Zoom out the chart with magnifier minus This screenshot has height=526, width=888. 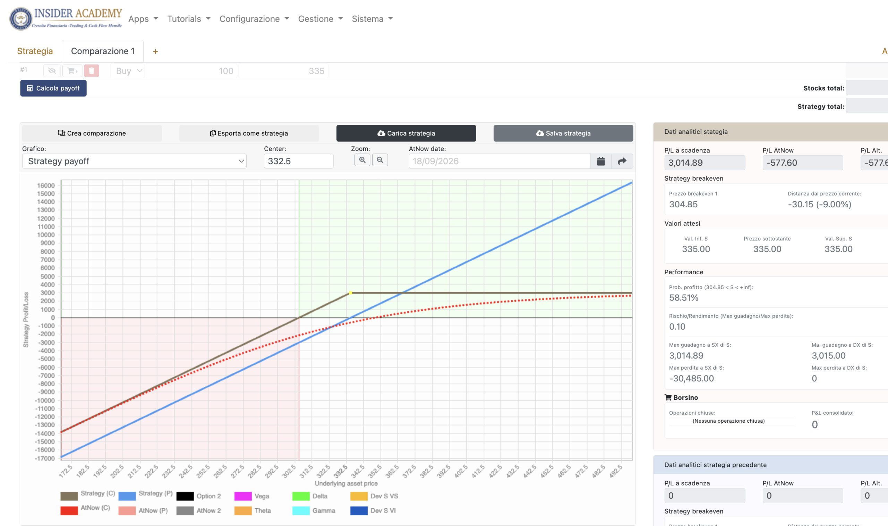[x=380, y=160]
